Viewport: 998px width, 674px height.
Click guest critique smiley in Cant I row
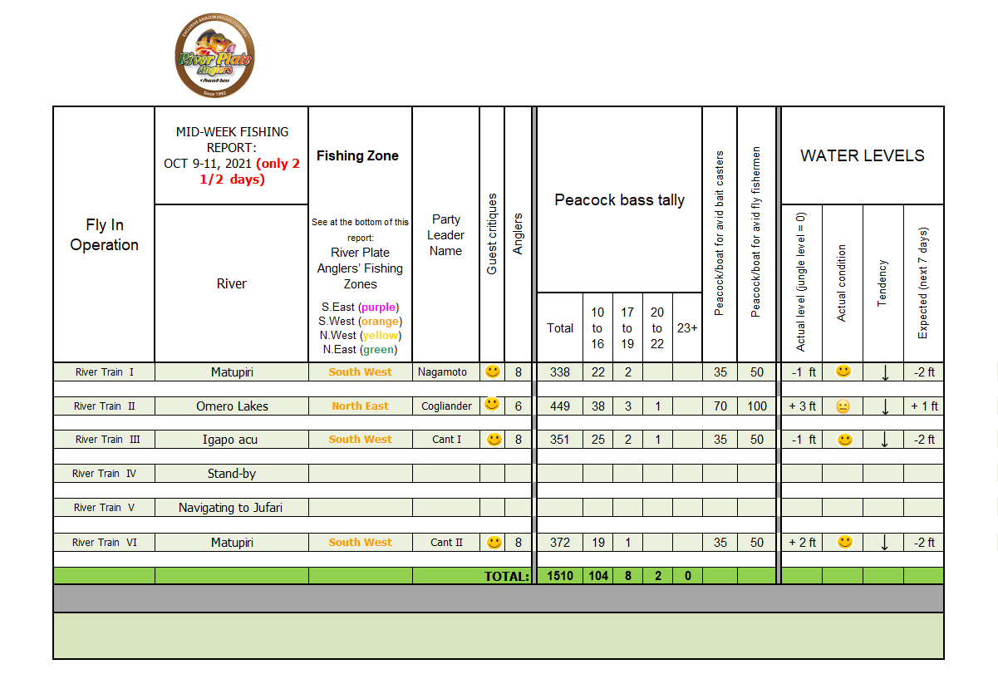point(494,439)
